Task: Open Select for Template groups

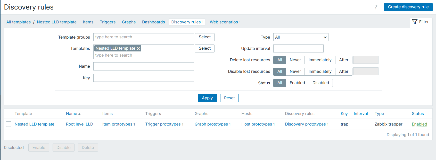Action: [x=204, y=37]
